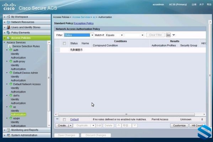Viewport: 213px width, 142px height.
Task: Click the Monitoring and Reports icon
Action: [x=9, y=130]
